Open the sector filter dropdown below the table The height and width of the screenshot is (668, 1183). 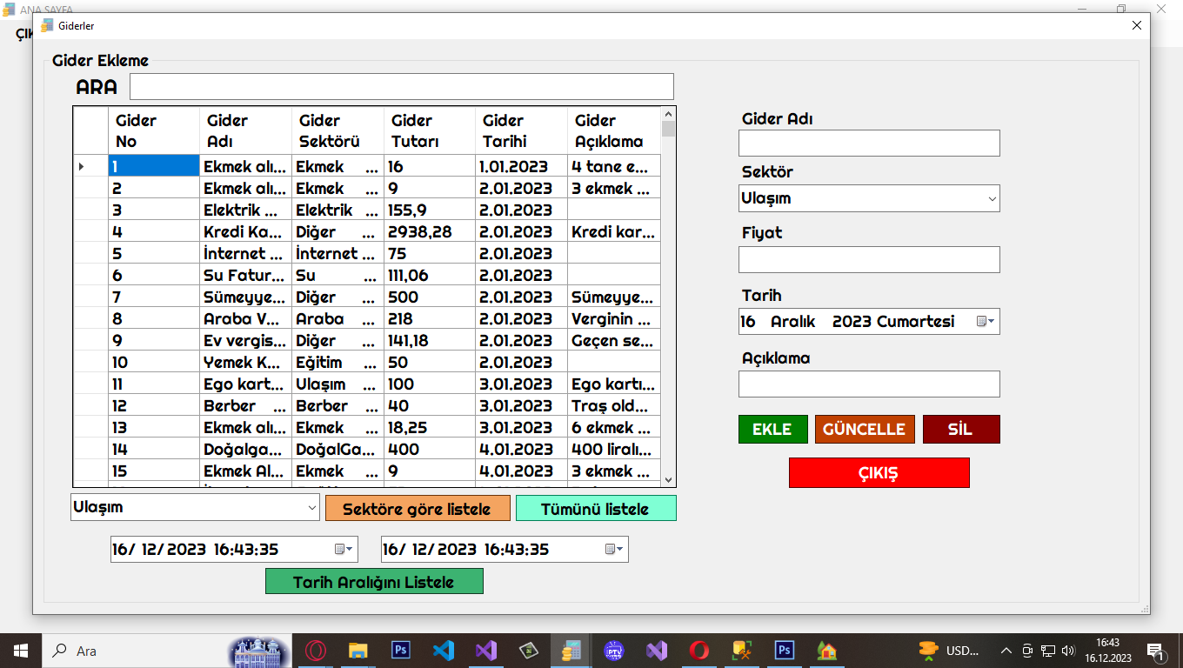[312, 507]
